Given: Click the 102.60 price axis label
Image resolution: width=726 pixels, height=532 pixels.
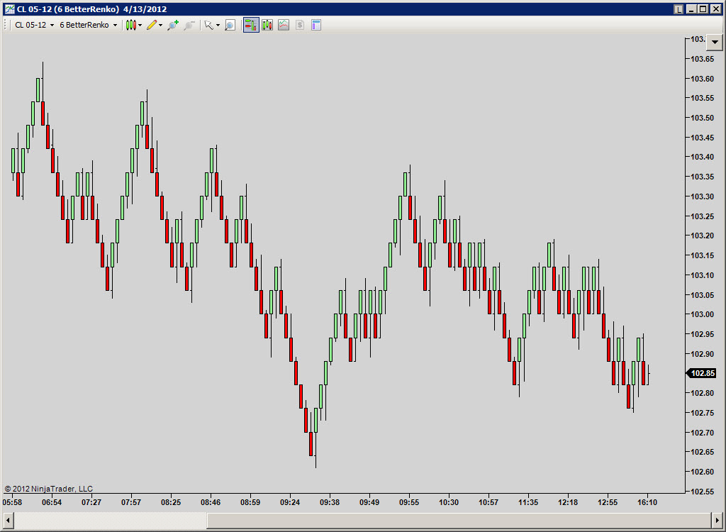Looking at the screenshot, I should [702, 472].
